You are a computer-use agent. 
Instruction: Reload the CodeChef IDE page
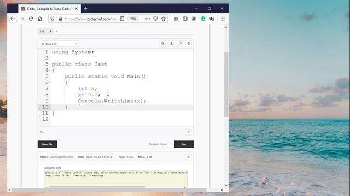31,19
